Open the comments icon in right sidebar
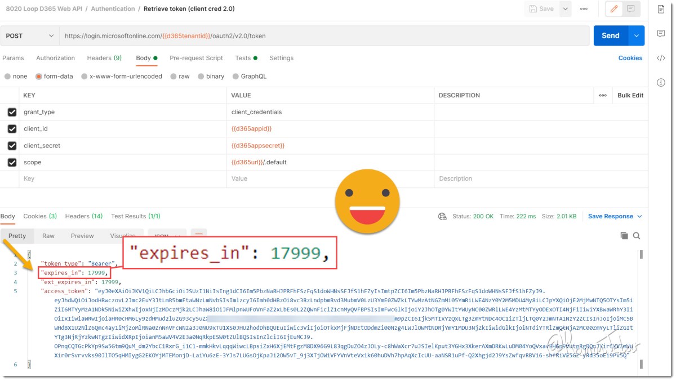Image resolution: width=676 pixels, height=381 pixels. pyautogui.click(x=661, y=34)
